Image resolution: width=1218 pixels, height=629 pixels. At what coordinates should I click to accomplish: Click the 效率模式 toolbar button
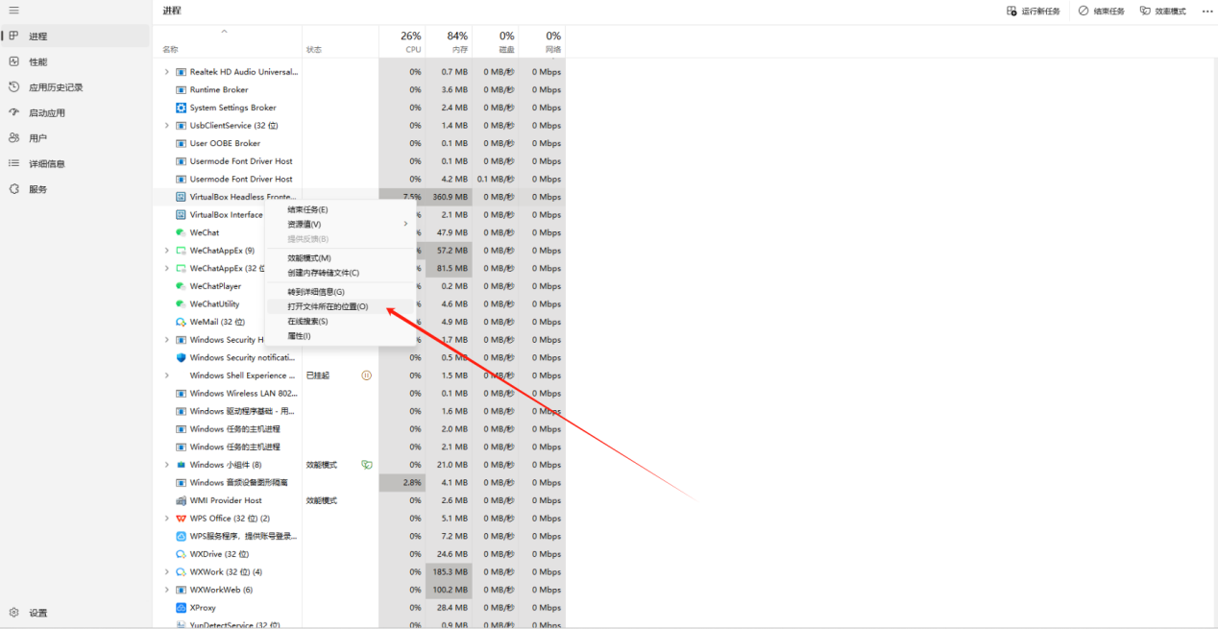tap(1162, 12)
